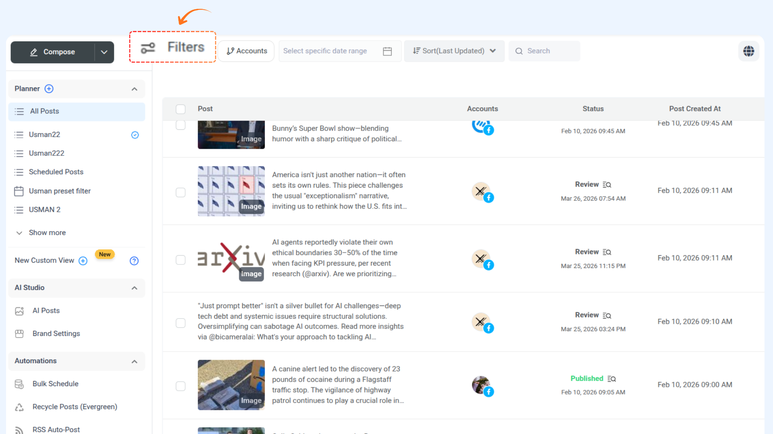Click the Accounts filter button

pyautogui.click(x=246, y=51)
